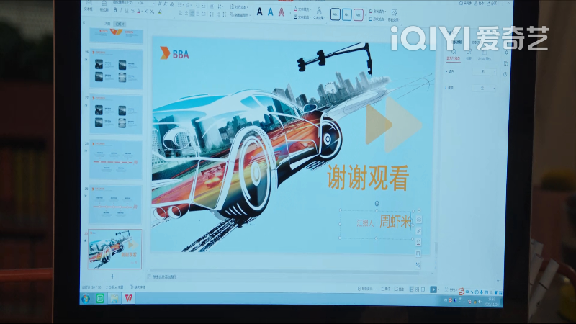Screen dimensions: 576x324
Task: Select the highlighted right-align text icon
Action: (x=192, y=13)
